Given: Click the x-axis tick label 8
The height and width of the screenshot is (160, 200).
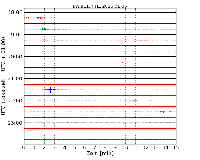Looking at the screenshot, I should [105, 148].
